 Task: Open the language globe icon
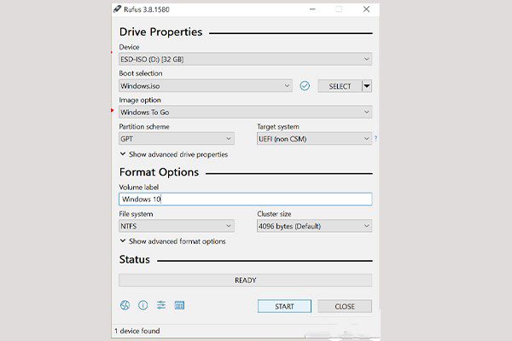125,305
